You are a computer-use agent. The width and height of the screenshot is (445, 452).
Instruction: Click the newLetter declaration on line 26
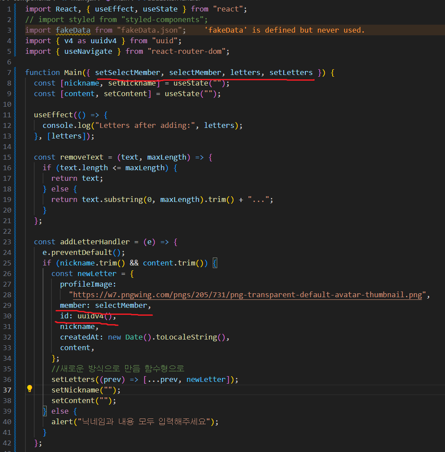(x=97, y=273)
